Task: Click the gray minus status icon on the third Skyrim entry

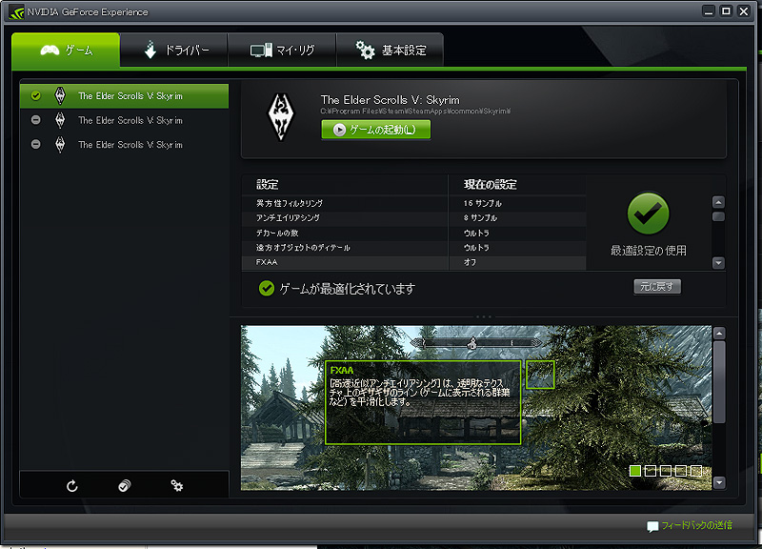Action: point(35,144)
